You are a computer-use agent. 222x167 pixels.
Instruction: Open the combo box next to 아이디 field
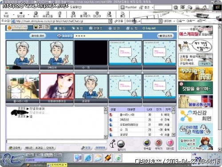160,21
